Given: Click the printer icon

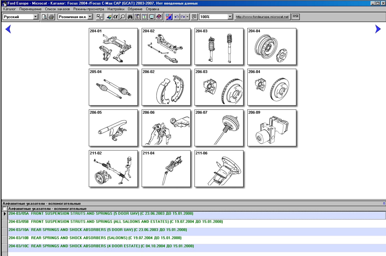Looking at the screenshot, I should 52,17.
